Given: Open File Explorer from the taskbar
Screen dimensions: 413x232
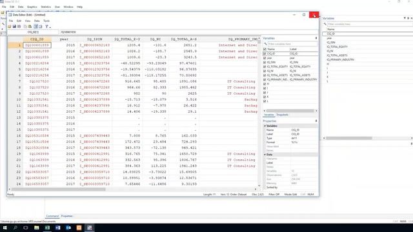Looking at the screenshot, I should tap(37, 227).
